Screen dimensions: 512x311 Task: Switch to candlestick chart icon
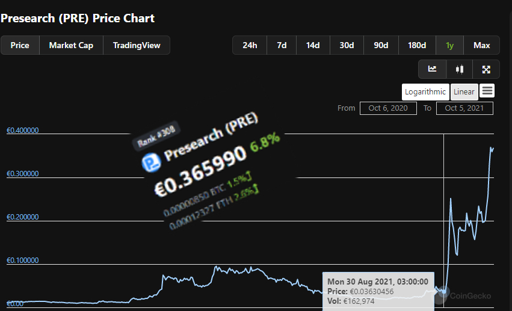(x=460, y=69)
